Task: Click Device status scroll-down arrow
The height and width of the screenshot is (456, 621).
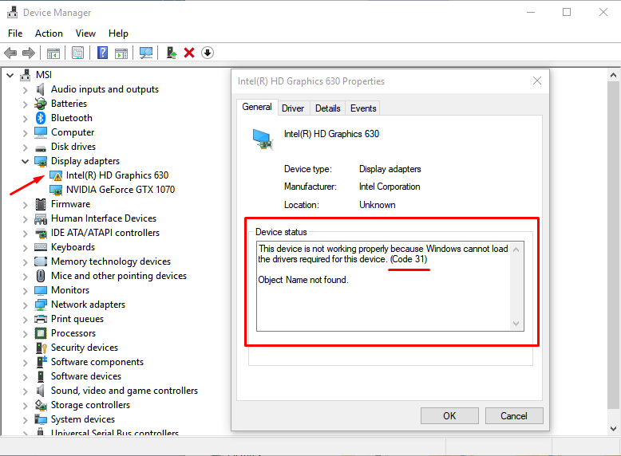Action: pos(516,323)
